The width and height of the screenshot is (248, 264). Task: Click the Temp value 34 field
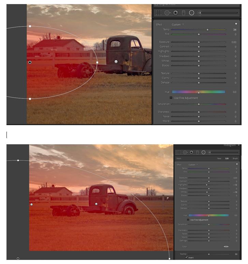pyautogui.click(x=235, y=30)
